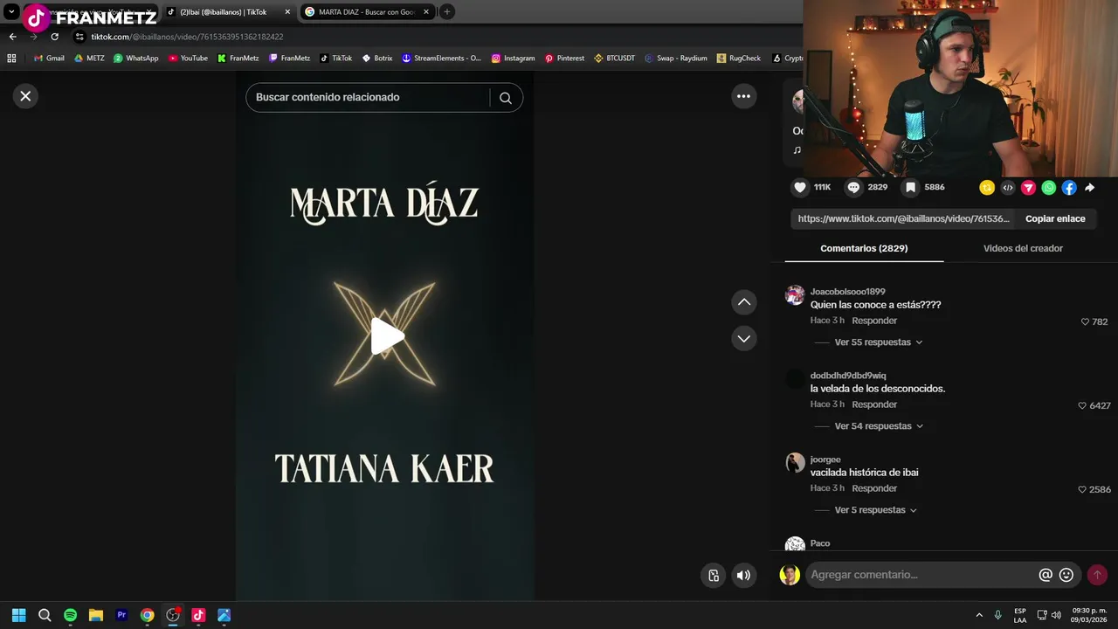
Task: Open joorgee profile name
Action: coord(825,460)
